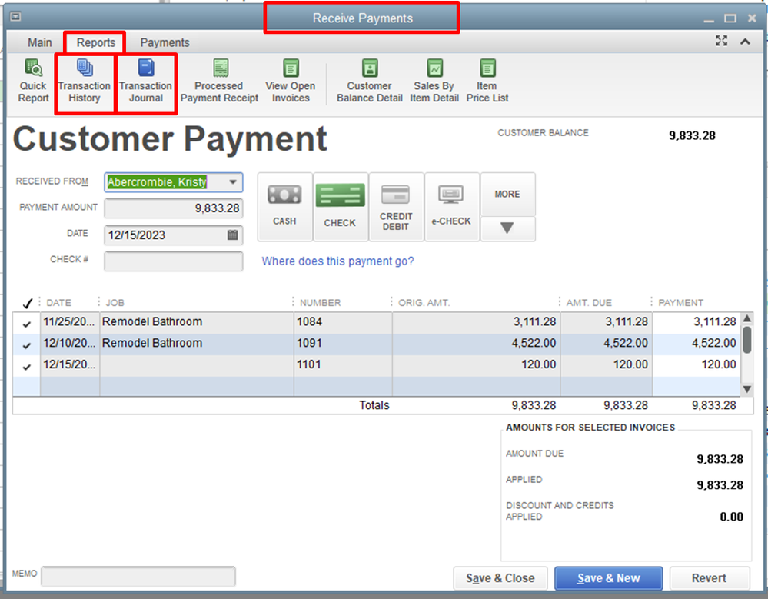Image resolution: width=768 pixels, height=599 pixels.
Task: Deselect invoice 1091 in the table
Action: (26, 342)
